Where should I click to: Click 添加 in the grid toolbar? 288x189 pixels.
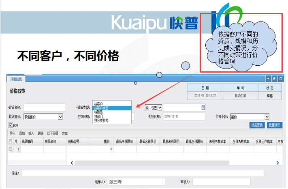pyautogui.click(x=22, y=133)
